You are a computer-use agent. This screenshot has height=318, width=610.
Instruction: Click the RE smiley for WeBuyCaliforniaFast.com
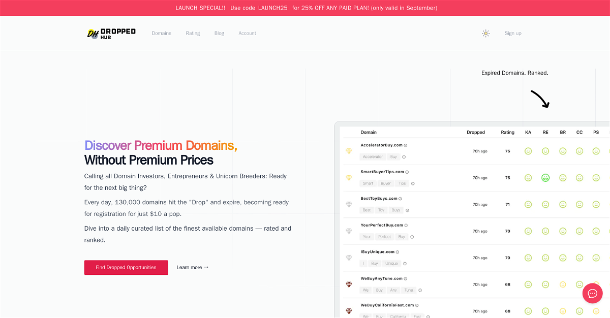(545, 311)
